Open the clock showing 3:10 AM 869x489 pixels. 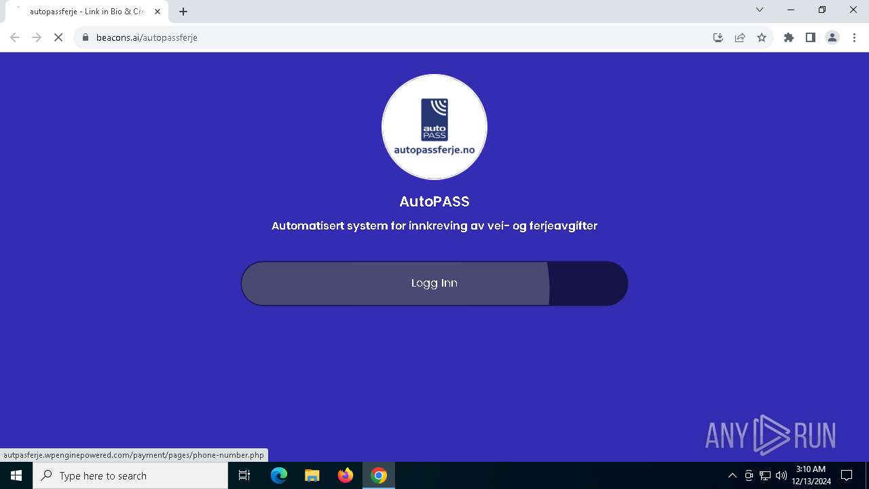pos(811,475)
